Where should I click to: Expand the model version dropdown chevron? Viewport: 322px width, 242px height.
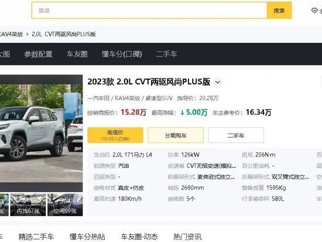[x=217, y=82]
